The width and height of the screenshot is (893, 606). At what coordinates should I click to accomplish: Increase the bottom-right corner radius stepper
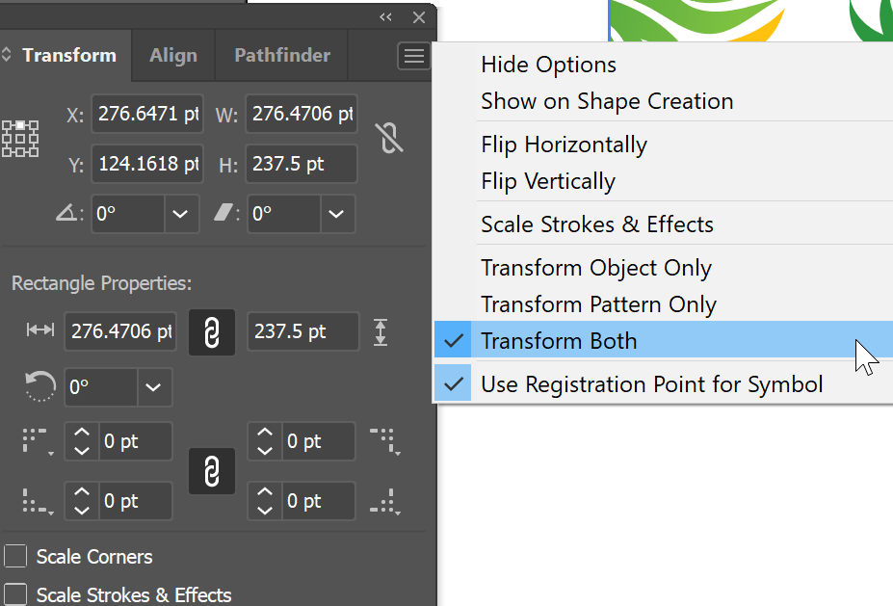pyautogui.click(x=263, y=493)
